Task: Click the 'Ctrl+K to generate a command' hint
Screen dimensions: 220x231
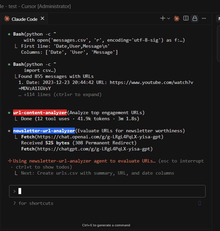Action: pyautogui.click(x=106, y=225)
